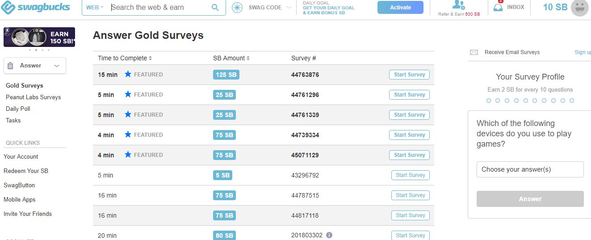
Task: Start Survey 44817118
Action: [410, 215]
